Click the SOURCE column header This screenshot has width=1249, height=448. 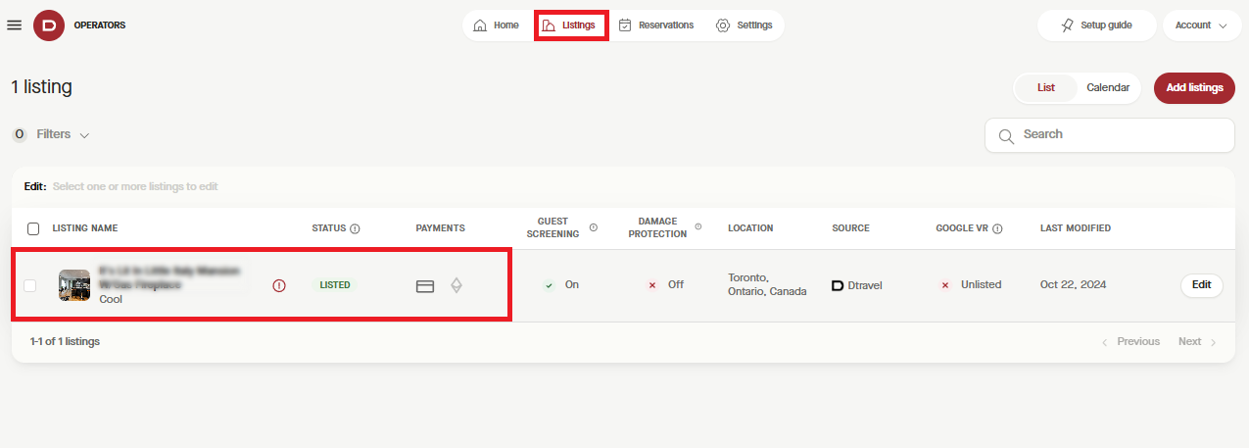click(x=850, y=228)
